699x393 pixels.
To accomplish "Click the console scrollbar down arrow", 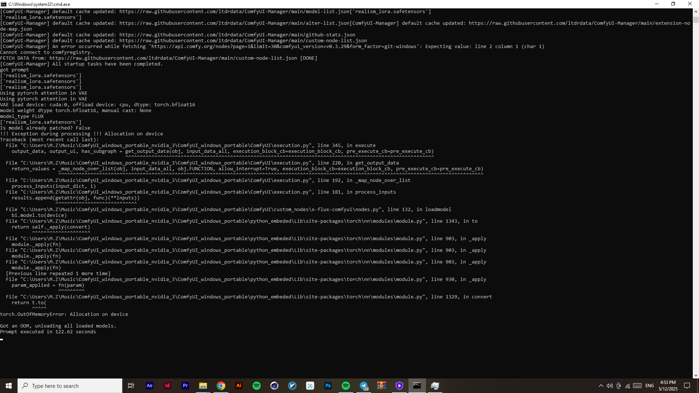I will pos(696,376).
